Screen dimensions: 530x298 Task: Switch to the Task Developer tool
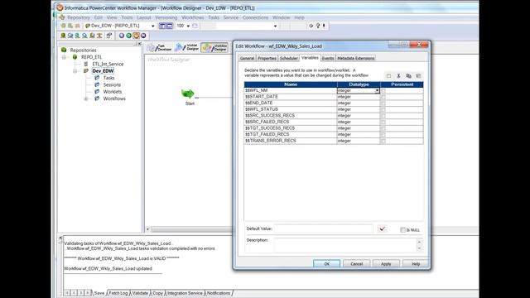[159, 48]
